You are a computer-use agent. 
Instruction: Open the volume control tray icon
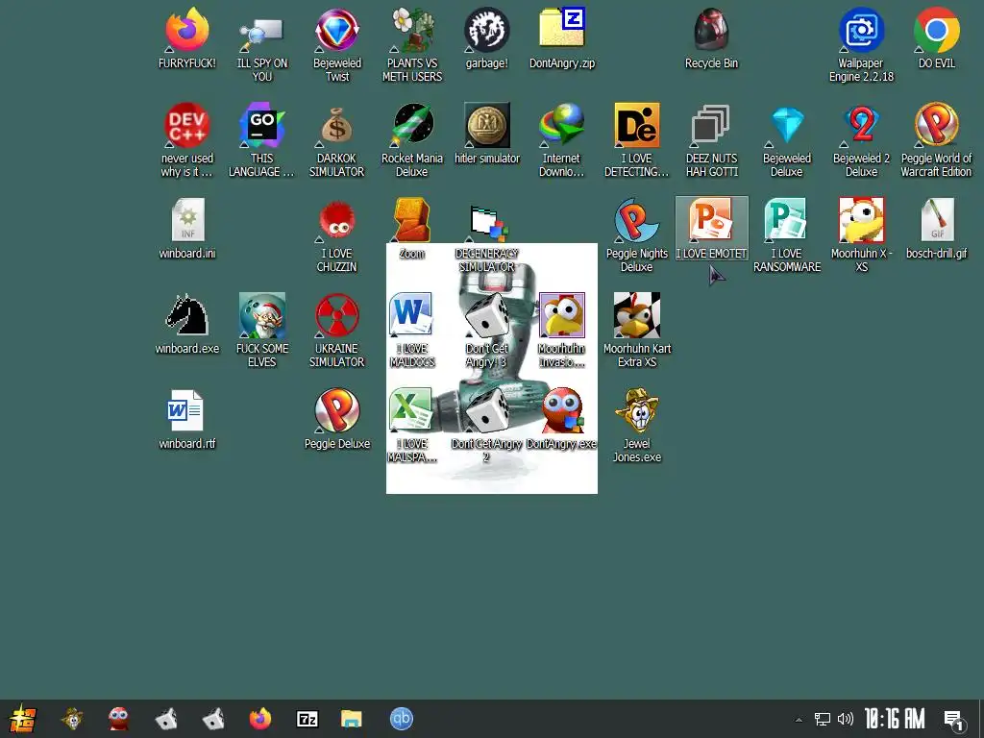click(846, 719)
